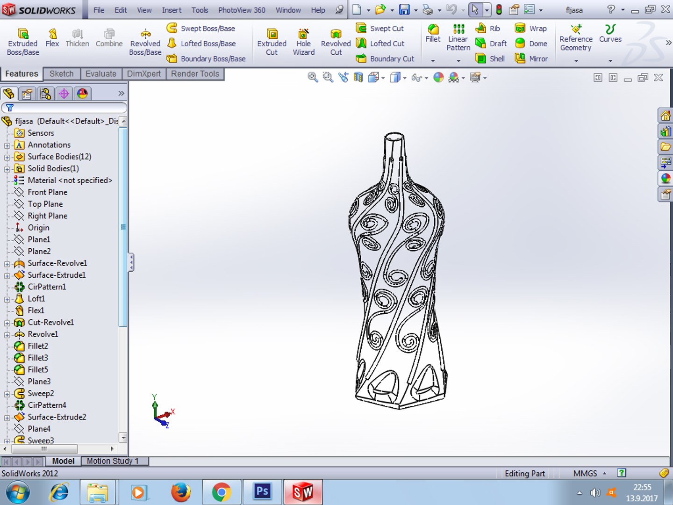
Task: Expand the Sweep2 feature
Action: 7,394
